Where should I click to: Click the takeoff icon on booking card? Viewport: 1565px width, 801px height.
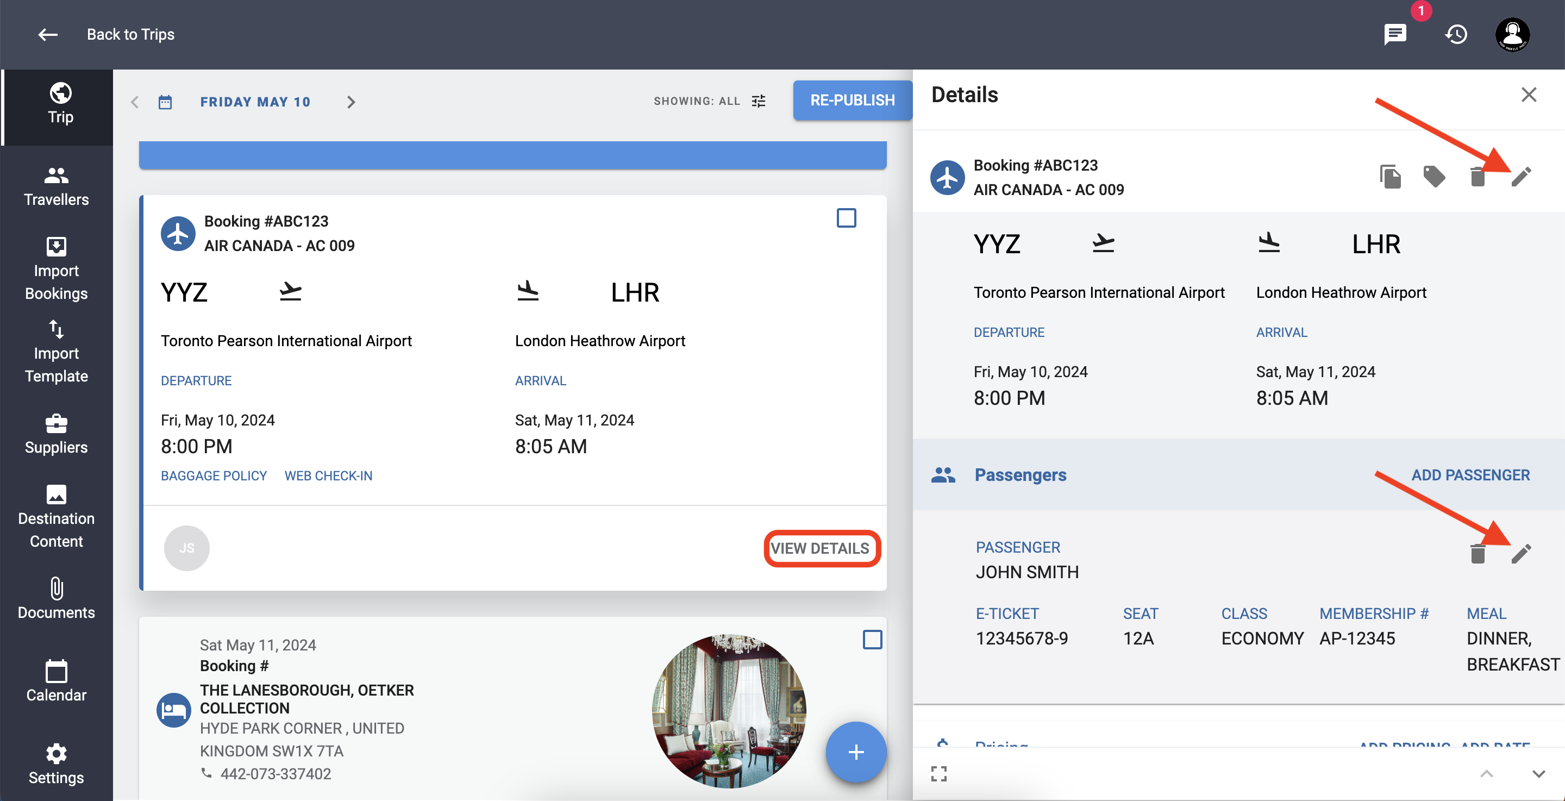point(290,292)
